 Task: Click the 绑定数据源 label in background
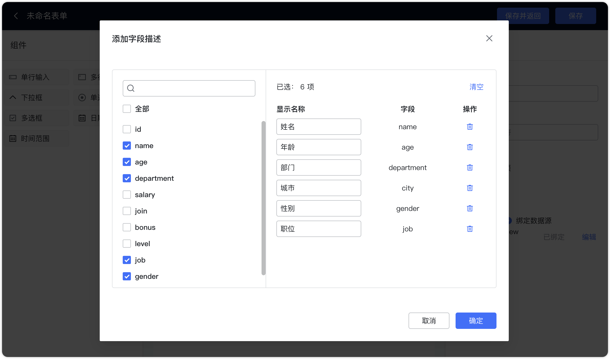point(534,221)
